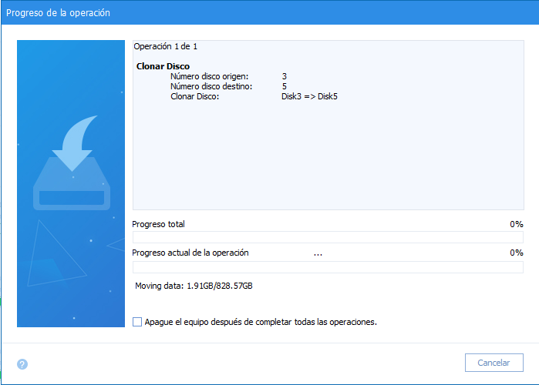This screenshot has width=539, height=385.
Task: Click the bold 'Clonar Disco' heading
Action: click(163, 66)
